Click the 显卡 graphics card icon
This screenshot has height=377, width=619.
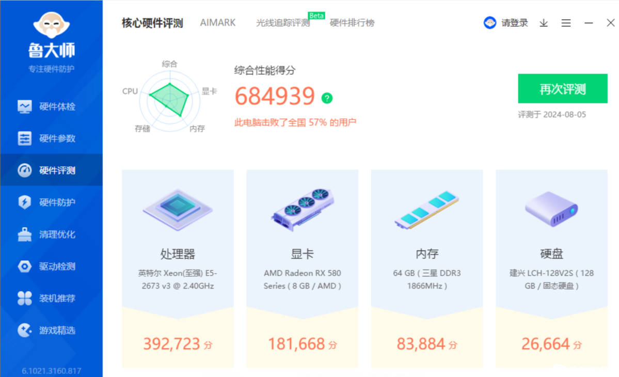tap(303, 210)
